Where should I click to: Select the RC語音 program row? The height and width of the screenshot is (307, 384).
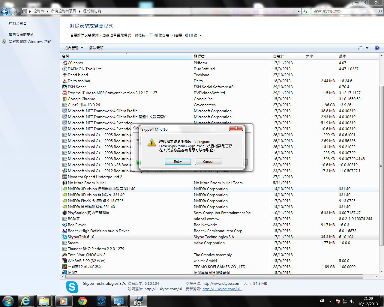coord(220,219)
